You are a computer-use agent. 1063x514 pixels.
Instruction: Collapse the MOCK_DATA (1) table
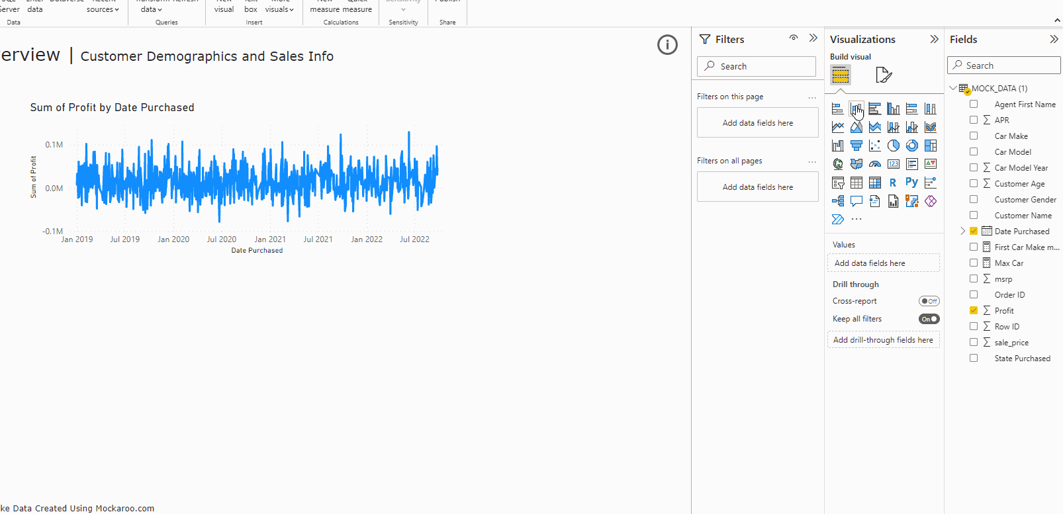click(x=953, y=88)
